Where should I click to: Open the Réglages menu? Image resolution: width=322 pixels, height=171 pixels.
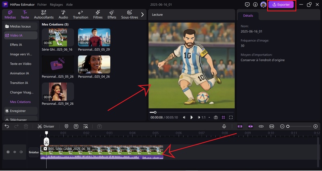[x=56, y=4]
